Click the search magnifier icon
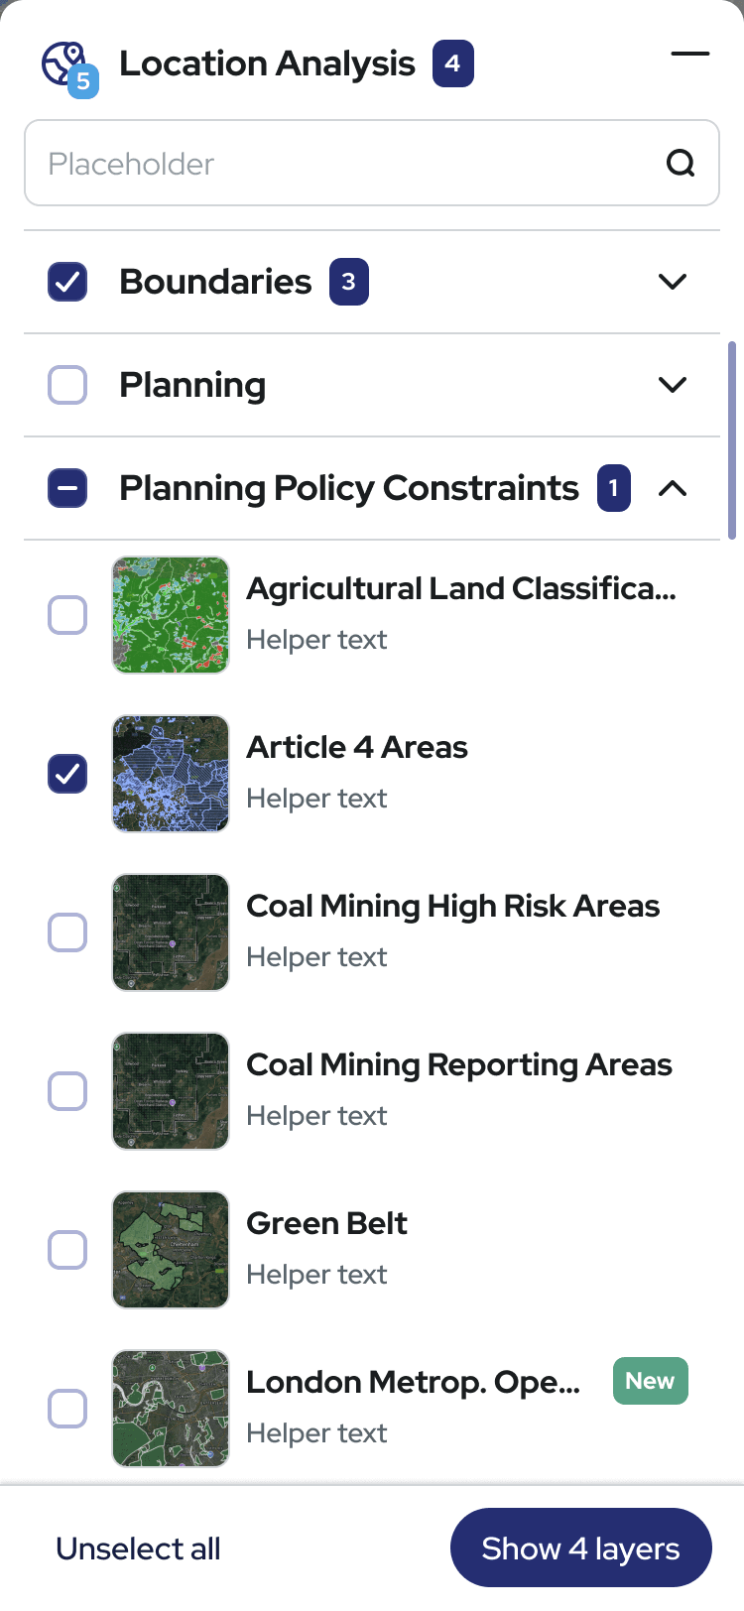Screen dimensions: 744x1611 (x=681, y=163)
